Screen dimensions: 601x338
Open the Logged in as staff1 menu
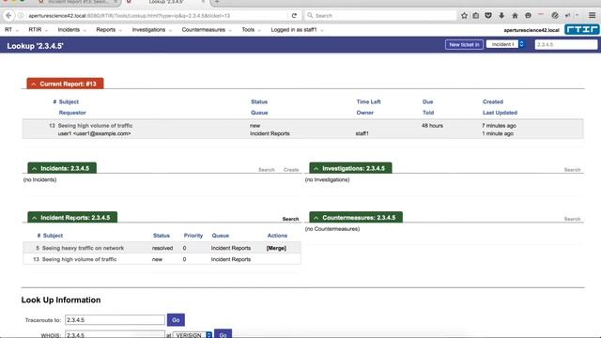point(297,30)
